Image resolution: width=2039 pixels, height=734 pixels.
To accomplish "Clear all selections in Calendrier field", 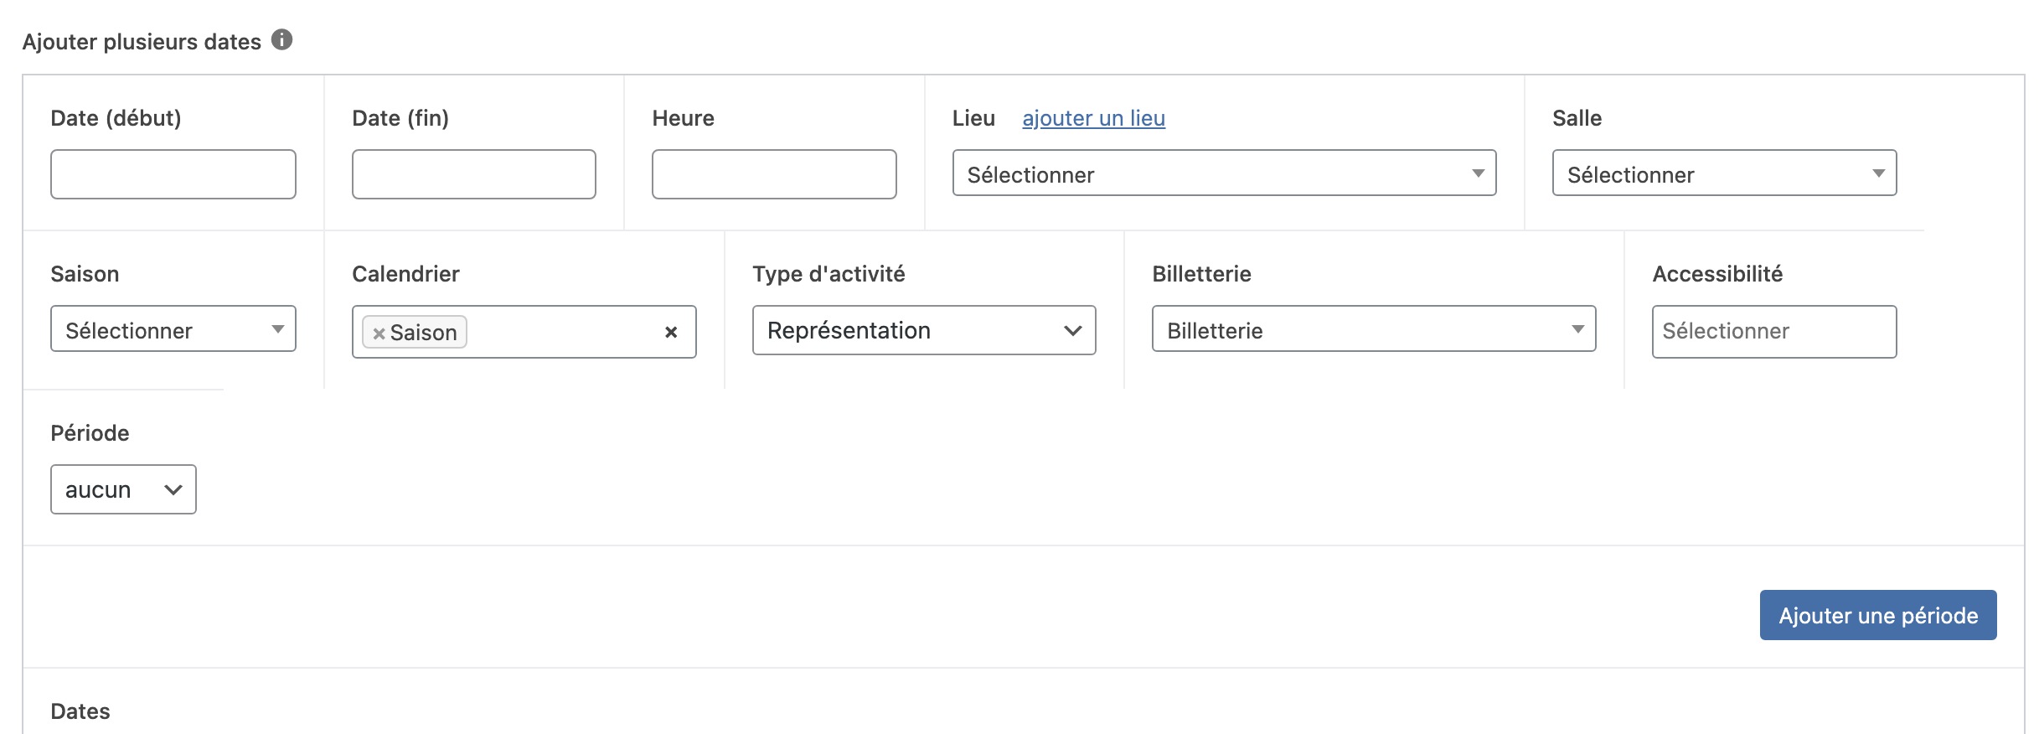I will (x=671, y=333).
